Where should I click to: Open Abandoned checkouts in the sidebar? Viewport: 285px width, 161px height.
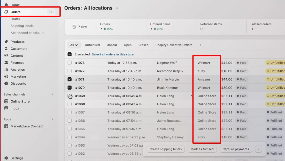(x=27, y=33)
